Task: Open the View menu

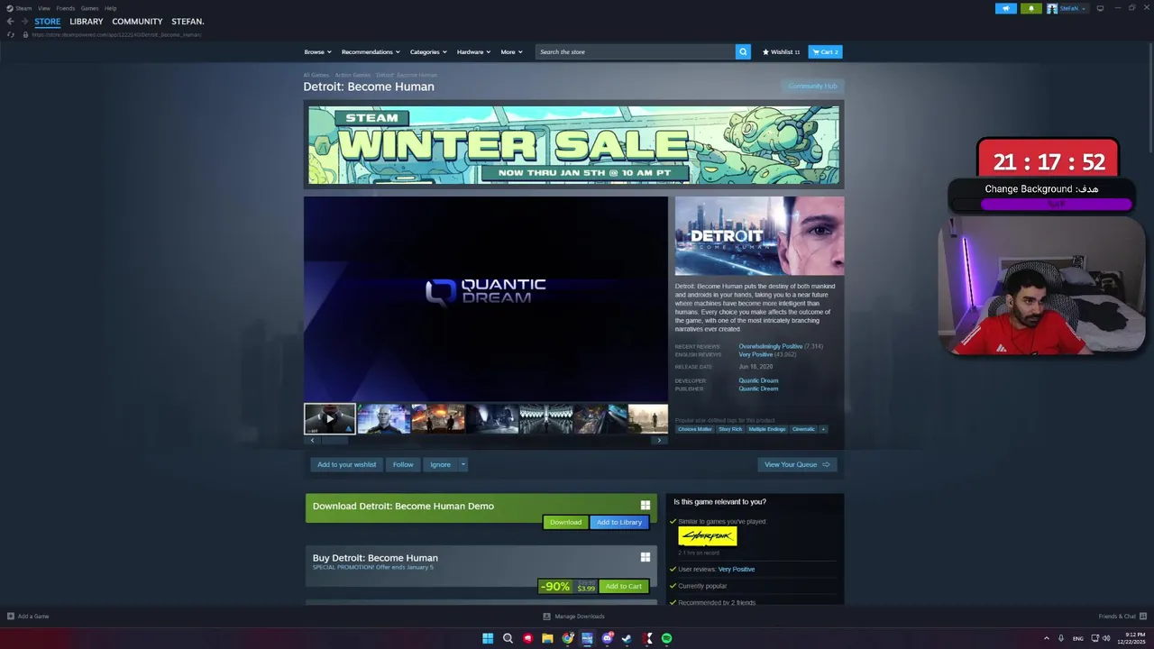Action: [43, 8]
